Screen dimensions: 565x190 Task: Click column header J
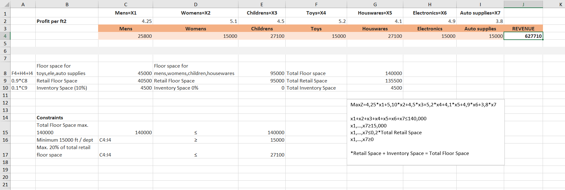click(523, 4)
